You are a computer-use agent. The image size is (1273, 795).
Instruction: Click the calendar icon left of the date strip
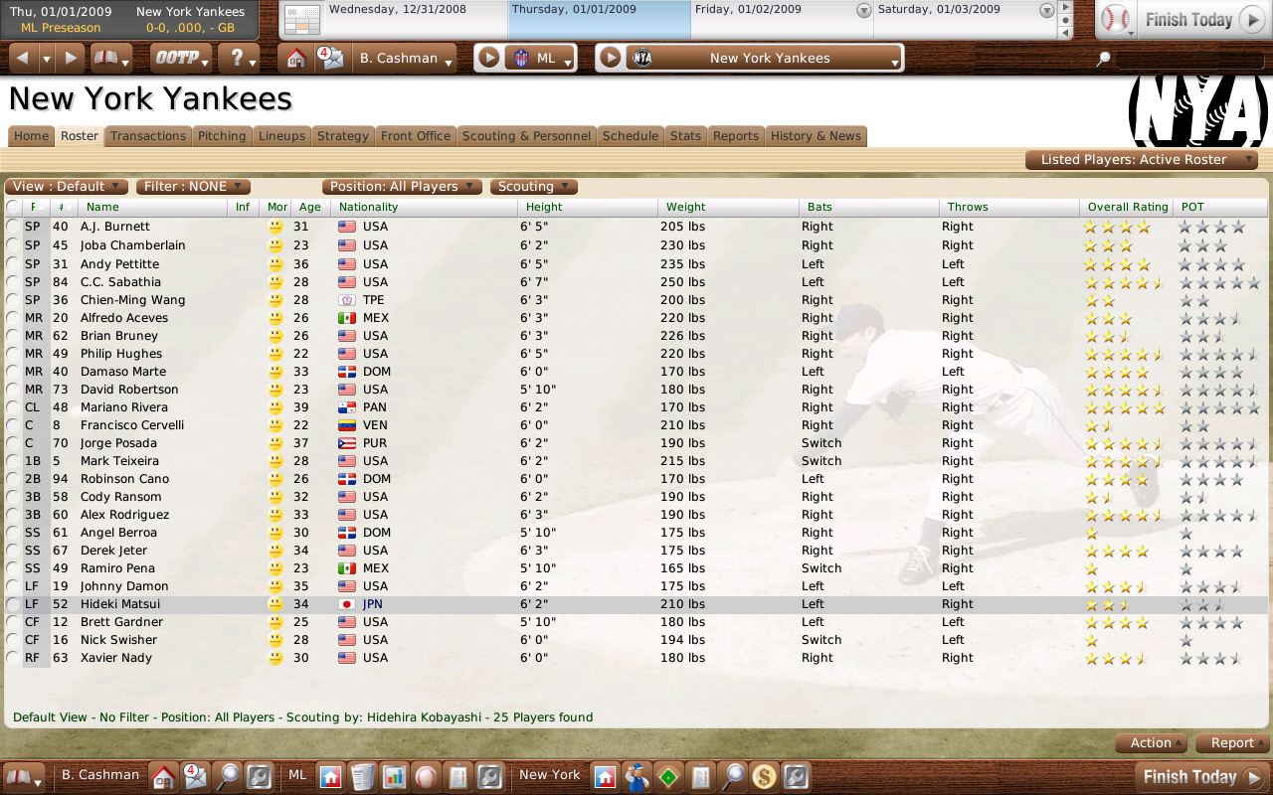pyautogui.click(x=303, y=20)
